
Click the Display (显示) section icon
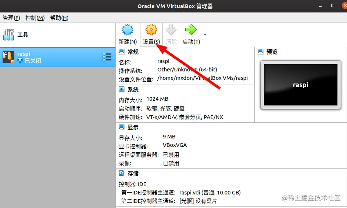122,127
